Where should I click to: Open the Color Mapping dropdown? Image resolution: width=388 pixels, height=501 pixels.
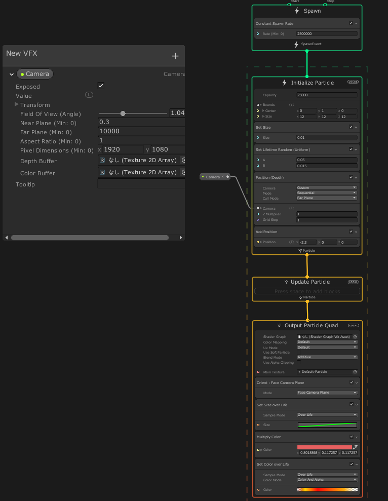pos(327,342)
